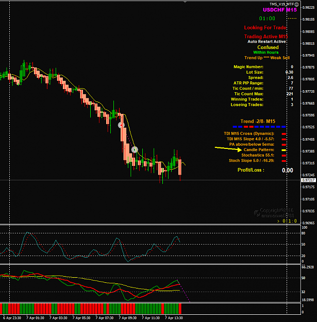Click the USDCHF M15 symbol title

point(279,10)
